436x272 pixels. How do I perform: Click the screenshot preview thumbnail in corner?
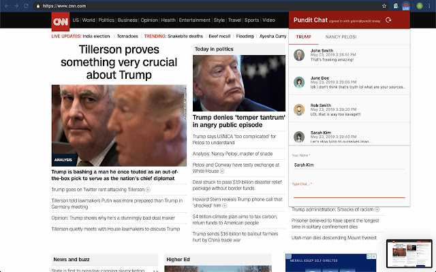409,254
